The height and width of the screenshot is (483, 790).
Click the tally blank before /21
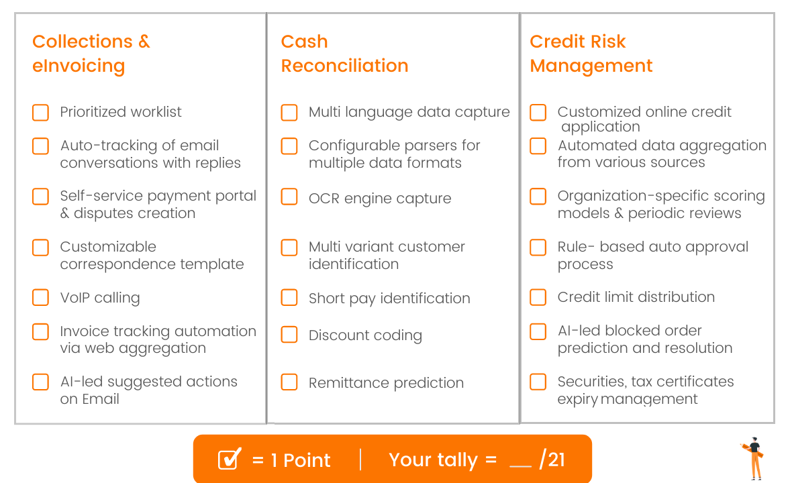(520, 461)
